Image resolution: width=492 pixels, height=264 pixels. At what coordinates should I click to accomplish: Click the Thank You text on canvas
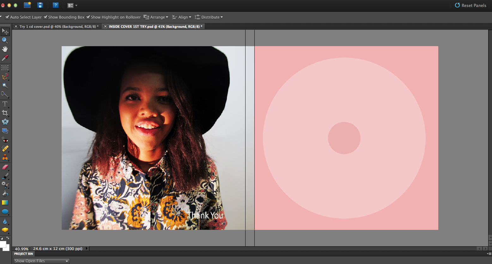[x=205, y=215]
